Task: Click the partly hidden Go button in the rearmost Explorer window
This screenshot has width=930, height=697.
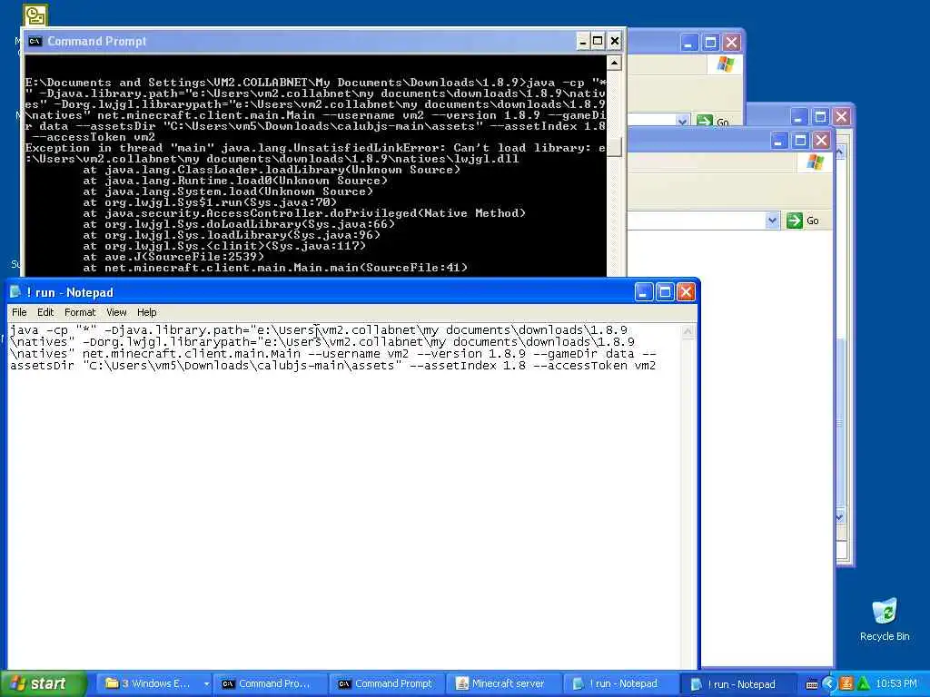Action: (x=713, y=121)
